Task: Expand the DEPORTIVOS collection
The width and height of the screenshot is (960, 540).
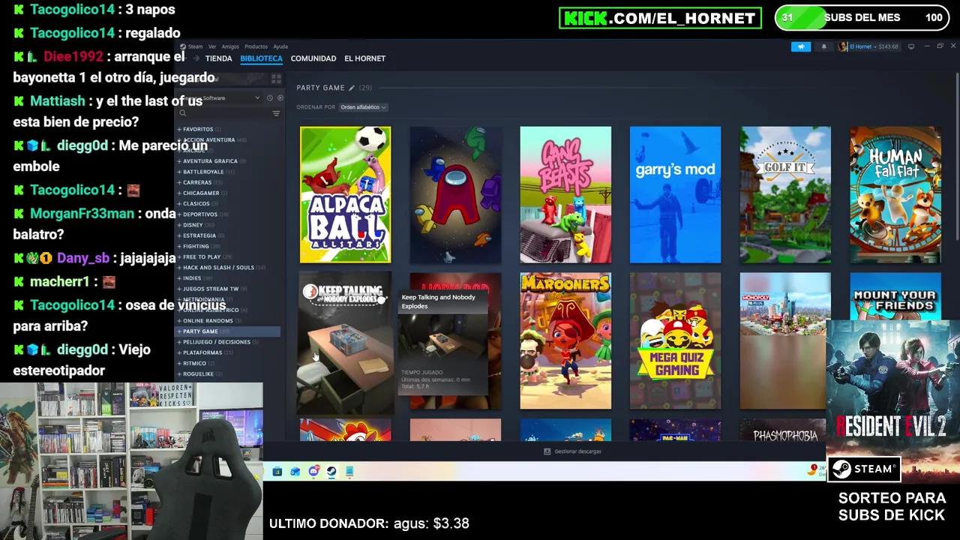Action: coord(179,214)
